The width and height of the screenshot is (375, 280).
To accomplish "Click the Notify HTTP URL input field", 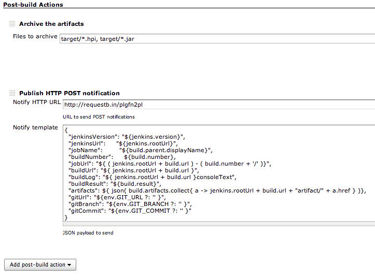I will click(x=219, y=105).
